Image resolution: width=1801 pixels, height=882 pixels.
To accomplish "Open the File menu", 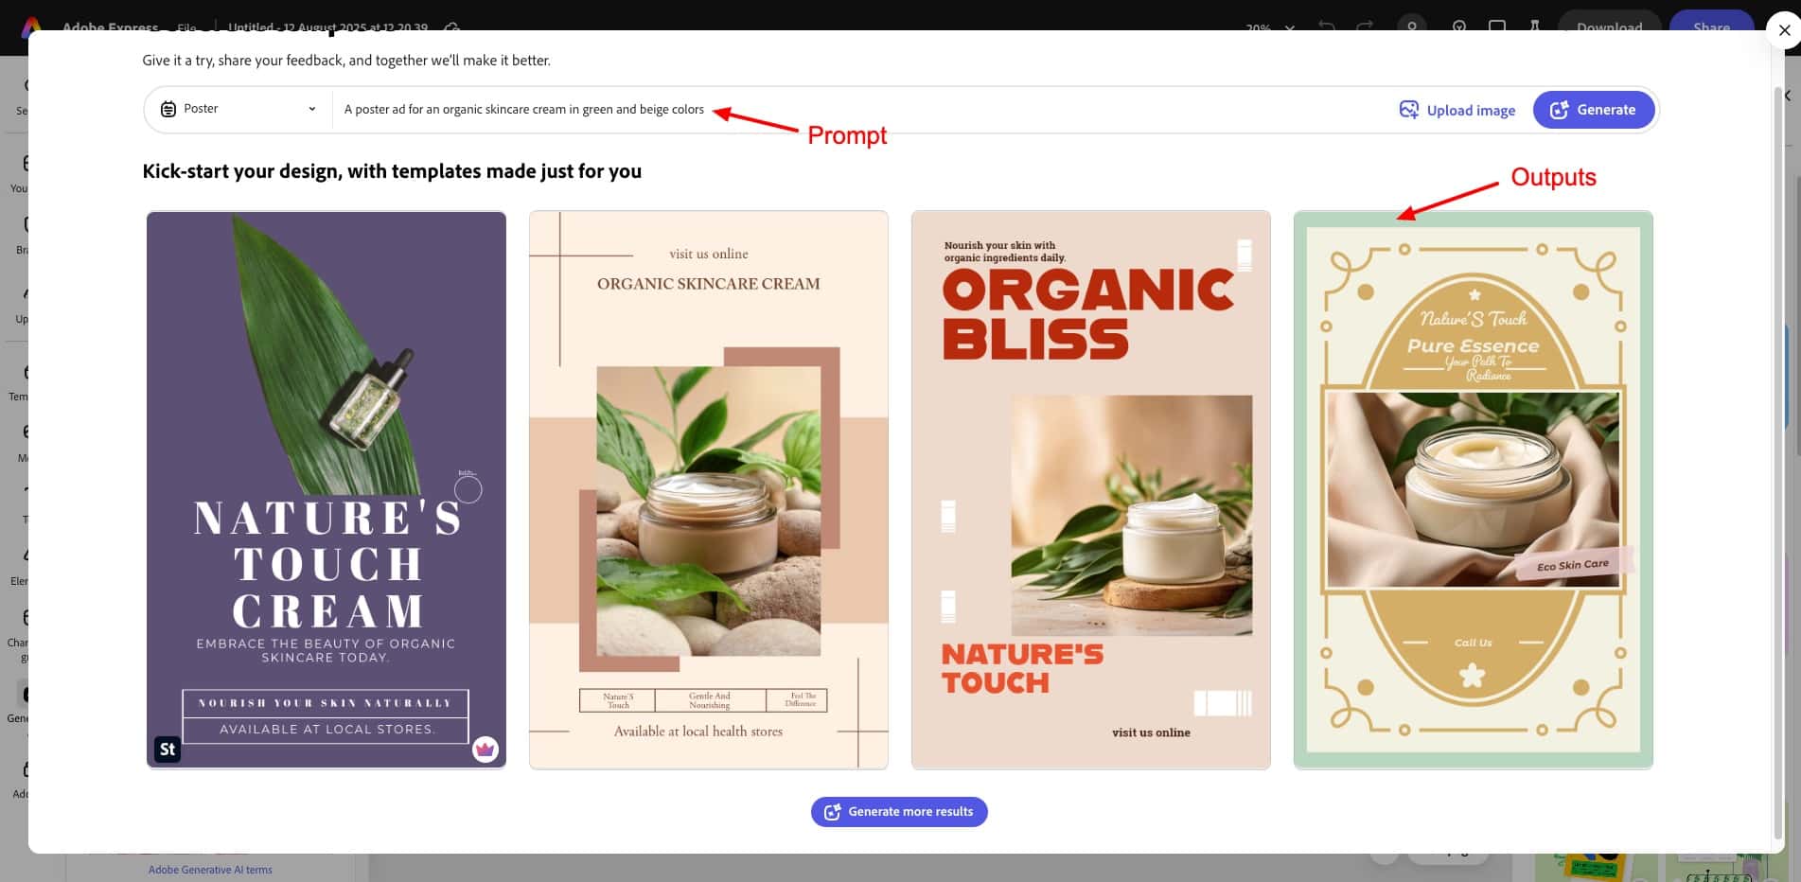I will click(x=186, y=26).
